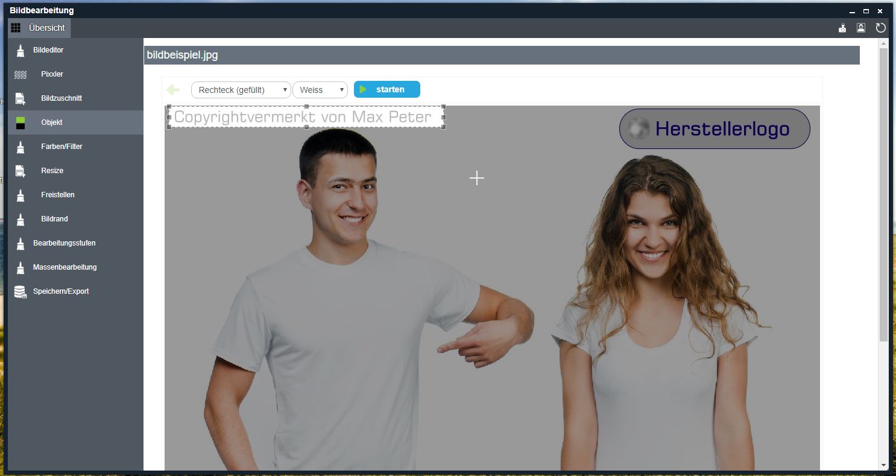
Task: Open the Weiss color dropdown
Action: tap(320, 90)
